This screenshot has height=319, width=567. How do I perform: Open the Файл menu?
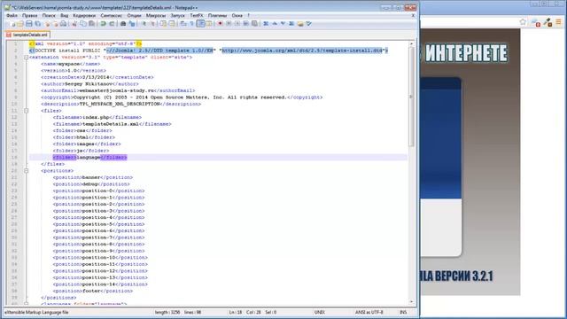(12, 16)
